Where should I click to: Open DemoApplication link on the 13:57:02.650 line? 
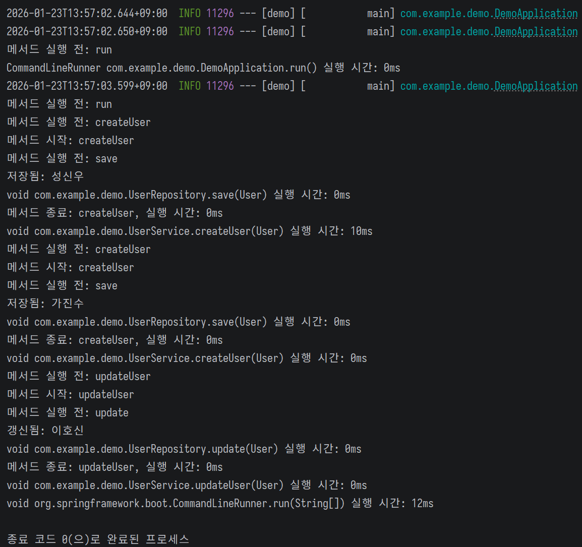pyautogui.click(x=536, y=32)
